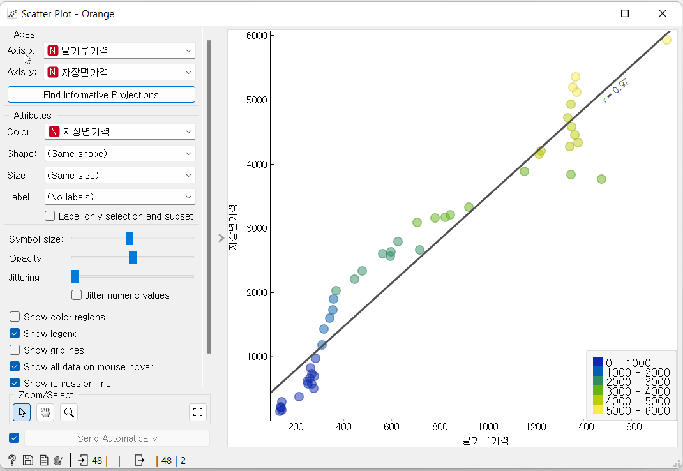Open the report document icon
This screenshot has height=471, width=683.
[43, 460]
